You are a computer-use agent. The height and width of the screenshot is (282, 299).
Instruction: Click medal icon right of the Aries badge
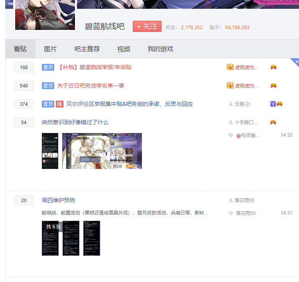279,104
